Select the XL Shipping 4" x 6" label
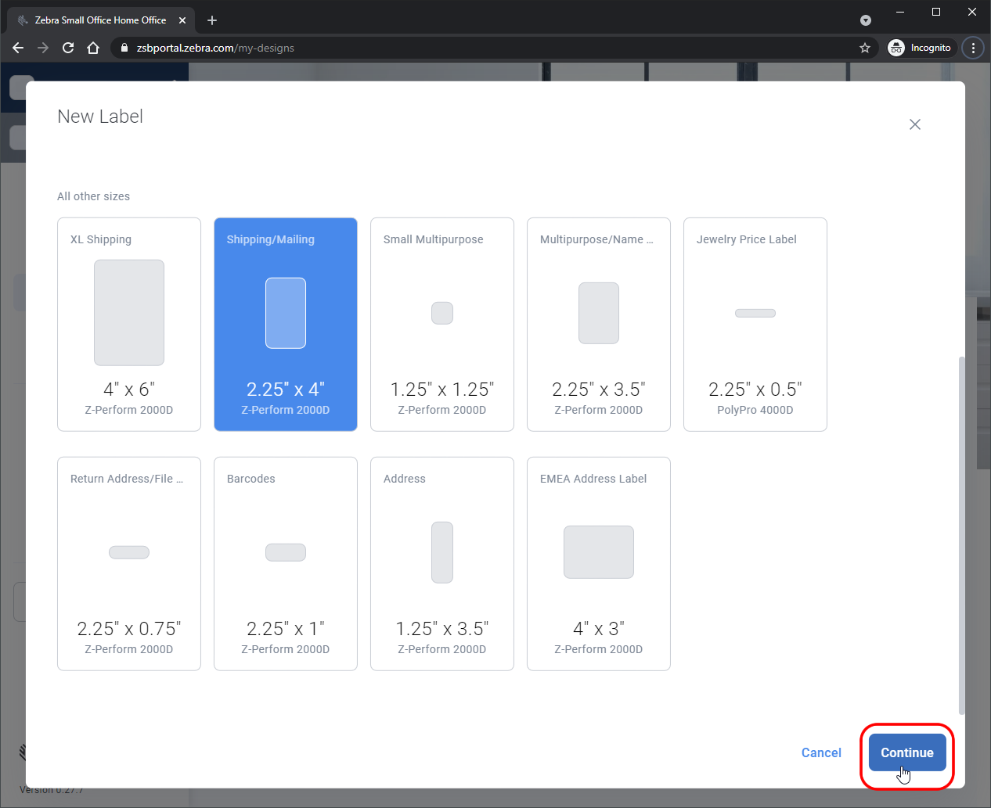Viewport: 991px width, 808px height. (x=129, y=324)
